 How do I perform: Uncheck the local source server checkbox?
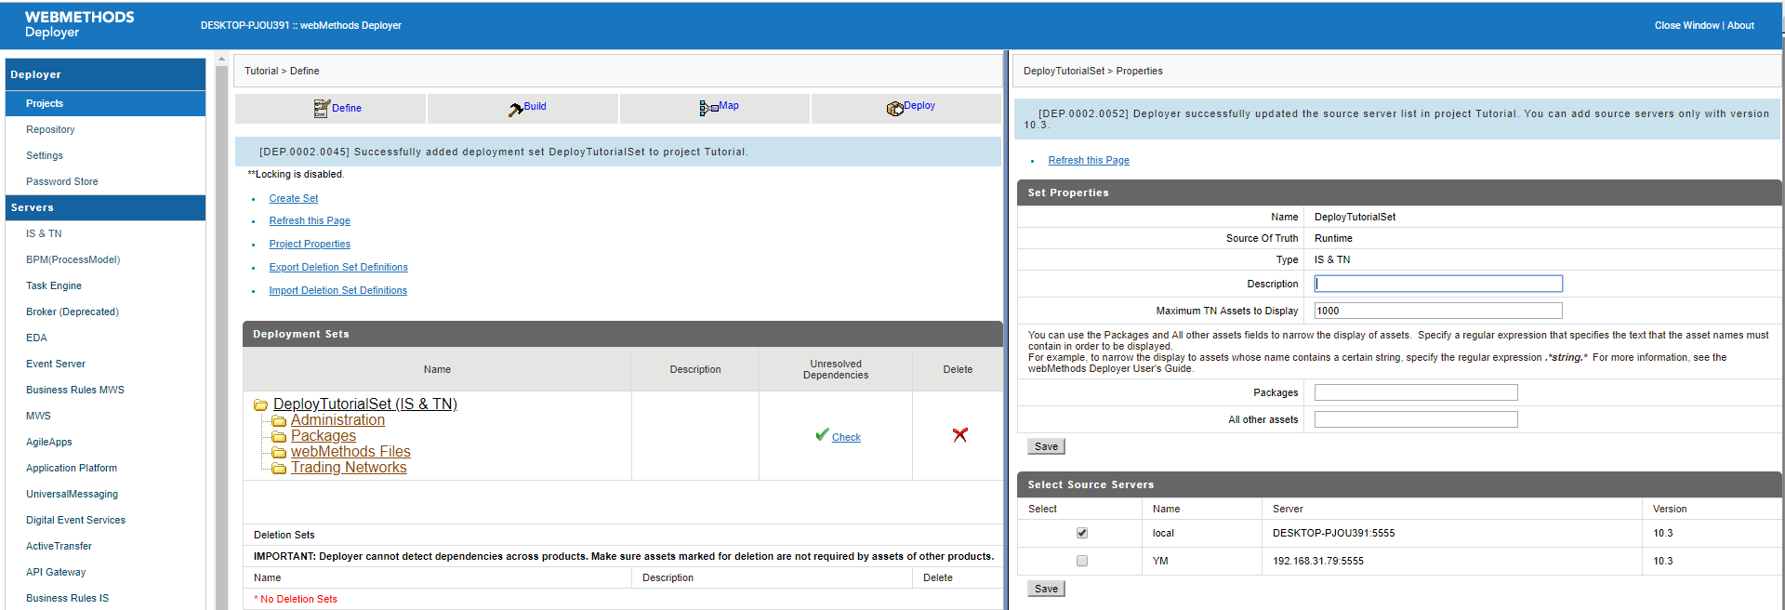pos(1081,533)
